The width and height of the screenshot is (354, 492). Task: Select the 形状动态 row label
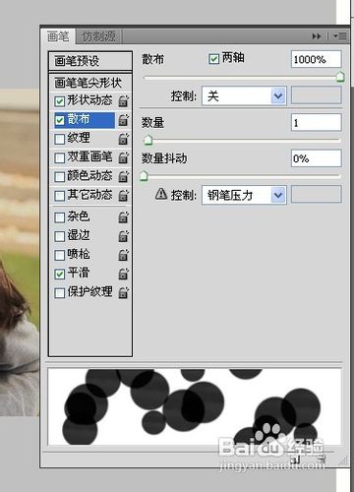pos(89,100)
